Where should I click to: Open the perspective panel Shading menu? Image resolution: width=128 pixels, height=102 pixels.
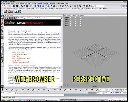pyautogui.click(x=69, y=16)
